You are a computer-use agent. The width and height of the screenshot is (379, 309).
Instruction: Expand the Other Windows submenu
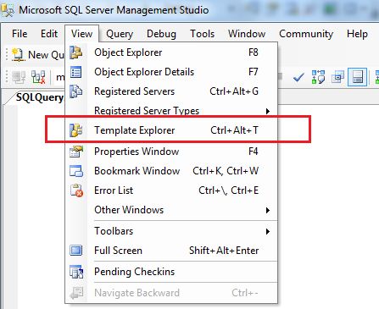coord(268,210)
